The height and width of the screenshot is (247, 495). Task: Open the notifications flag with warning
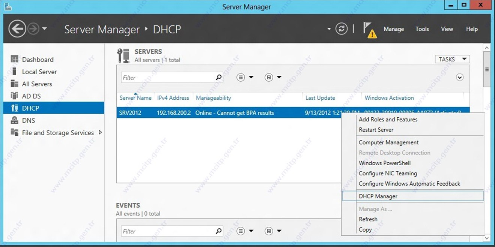tap(369, 30)
